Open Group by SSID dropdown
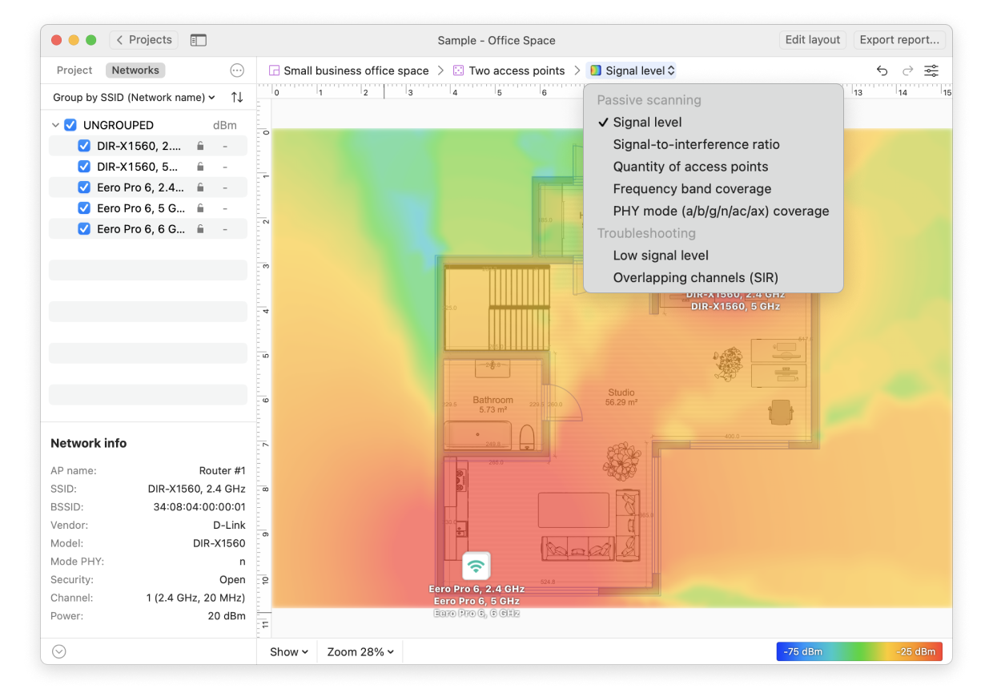This screenshot has height=689, width=993. pyautogui.click(x=135, y=97)
